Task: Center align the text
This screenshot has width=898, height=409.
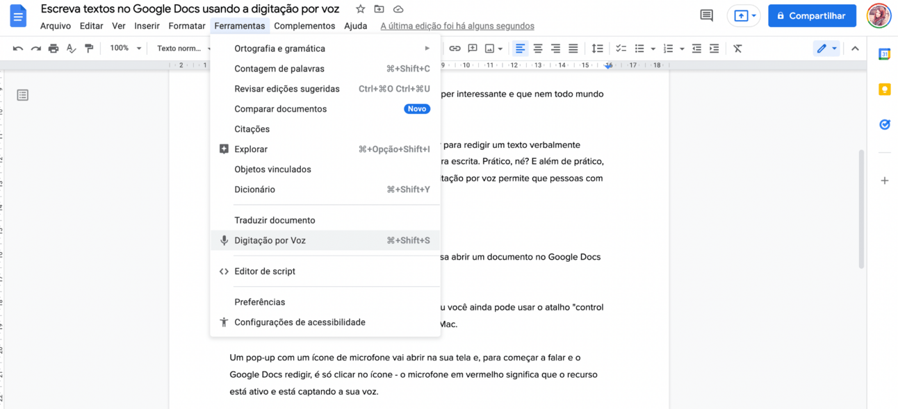Action: pos(538,49)
